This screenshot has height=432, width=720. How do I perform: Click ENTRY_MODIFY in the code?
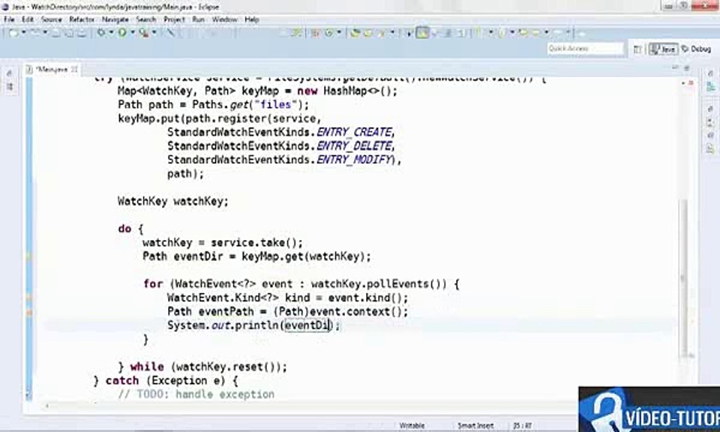(354, 160)
